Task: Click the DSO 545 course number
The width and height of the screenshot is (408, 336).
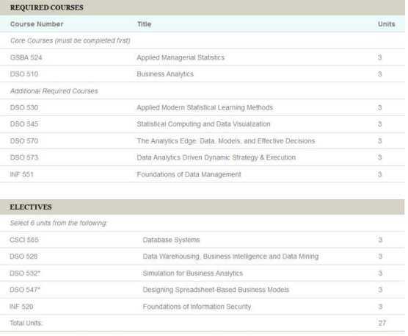Action: click(24, 124)
